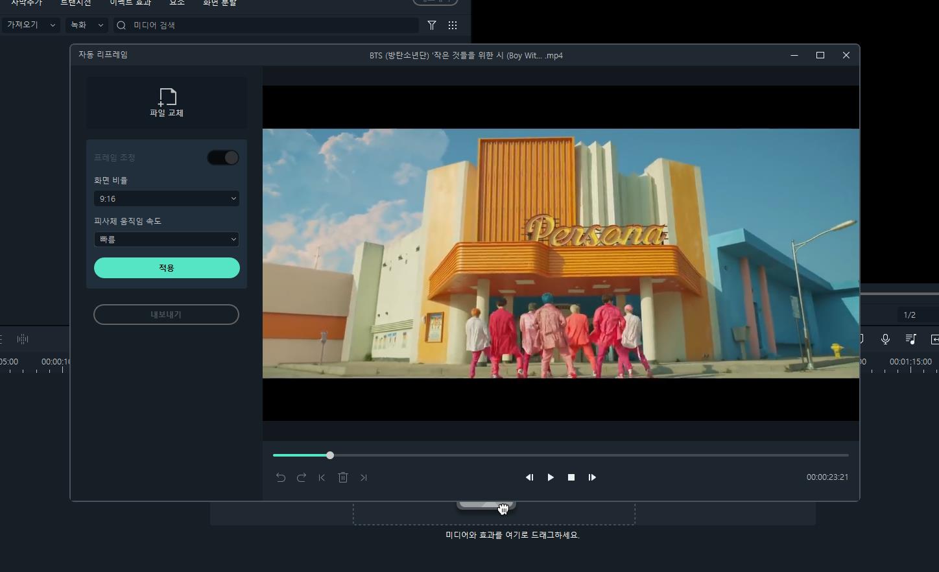Click the video preview frame
This screenshot has height=572, width=939.
(561, 254)
